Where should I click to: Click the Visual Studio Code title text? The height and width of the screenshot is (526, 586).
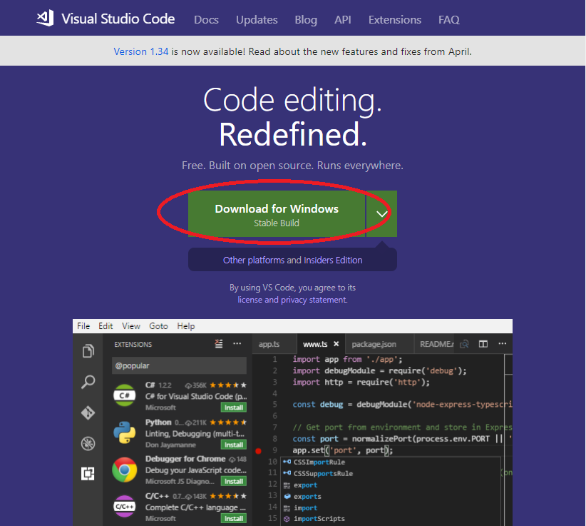tap(118, 19)
